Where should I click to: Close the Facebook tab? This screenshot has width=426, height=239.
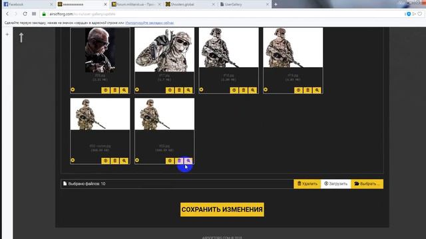tap(51, 5)
